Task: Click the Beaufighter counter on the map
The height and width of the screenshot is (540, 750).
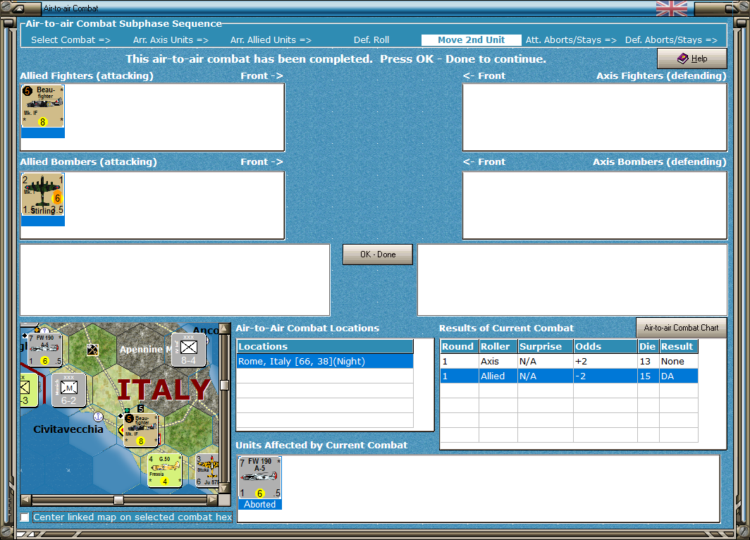Action: tap(141, 429)
